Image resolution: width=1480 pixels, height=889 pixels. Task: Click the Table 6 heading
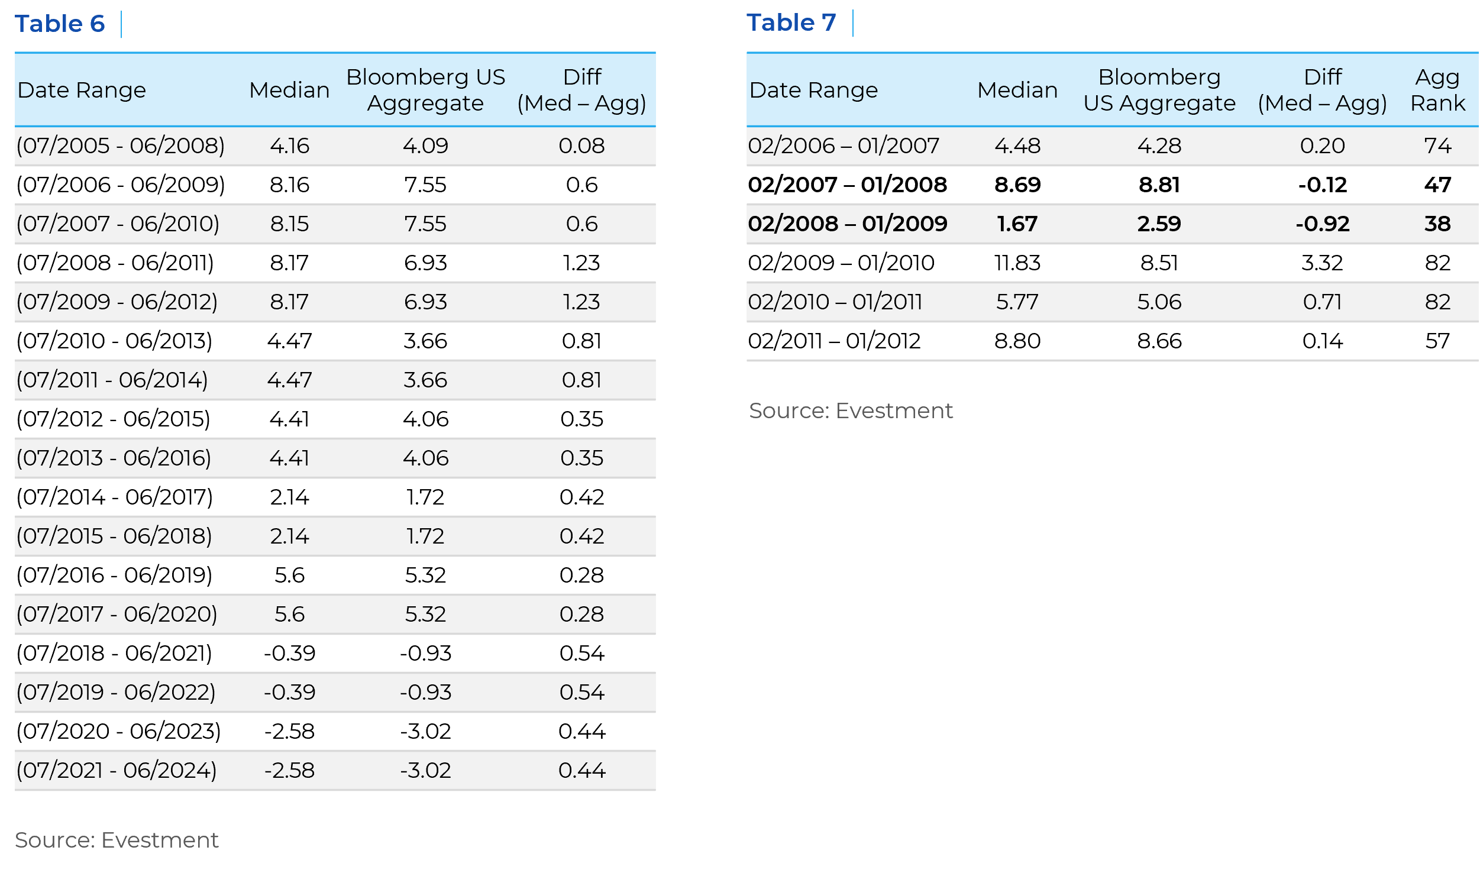click(60, 24)
